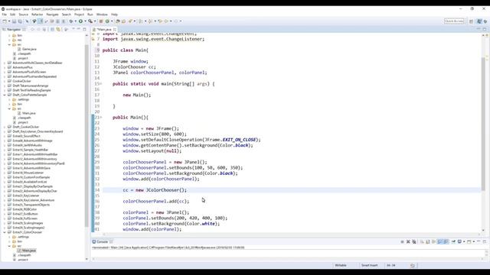
Task: Open the dropdown arrow beside New icon
Action: [x=9, y=21]
